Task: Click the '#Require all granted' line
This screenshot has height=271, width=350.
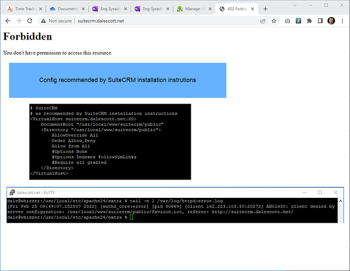Action: [79, 163]
